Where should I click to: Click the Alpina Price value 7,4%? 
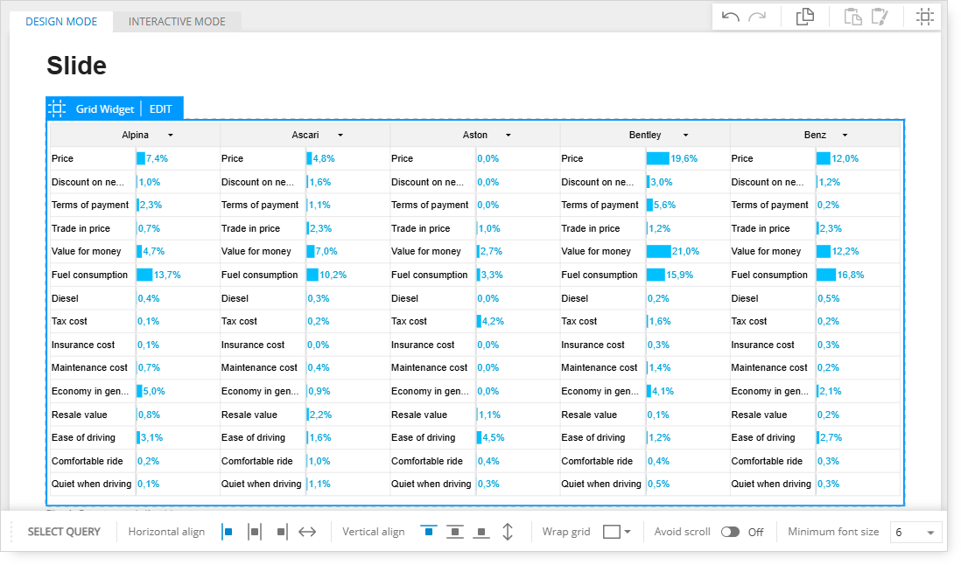tap(157, 158)
